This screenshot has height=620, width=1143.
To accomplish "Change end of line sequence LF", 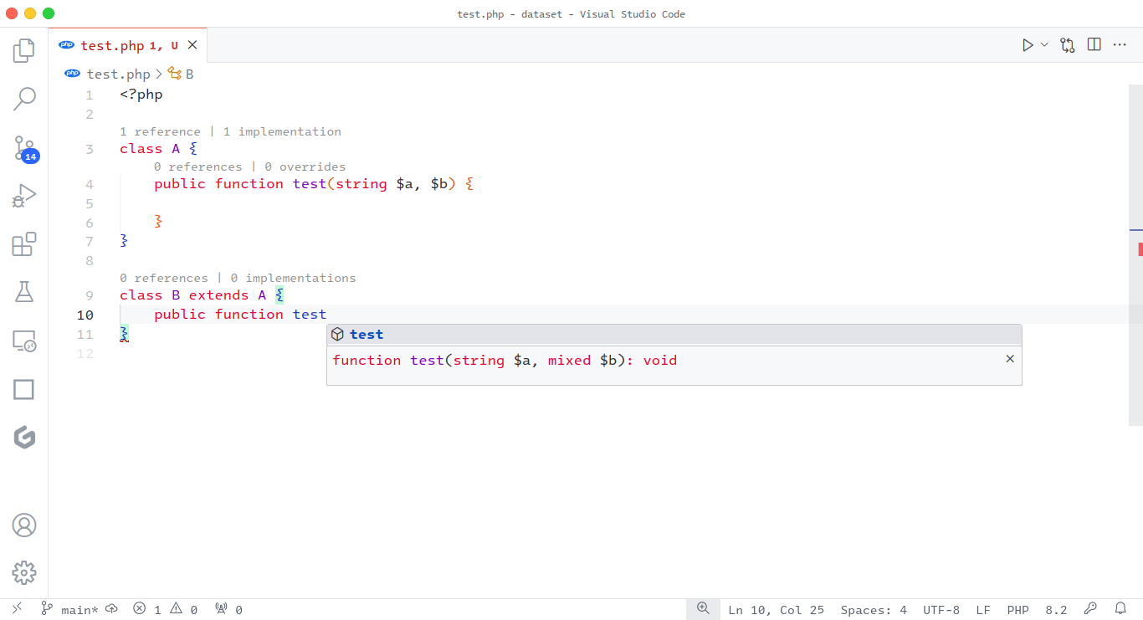I will coord(983,610).
